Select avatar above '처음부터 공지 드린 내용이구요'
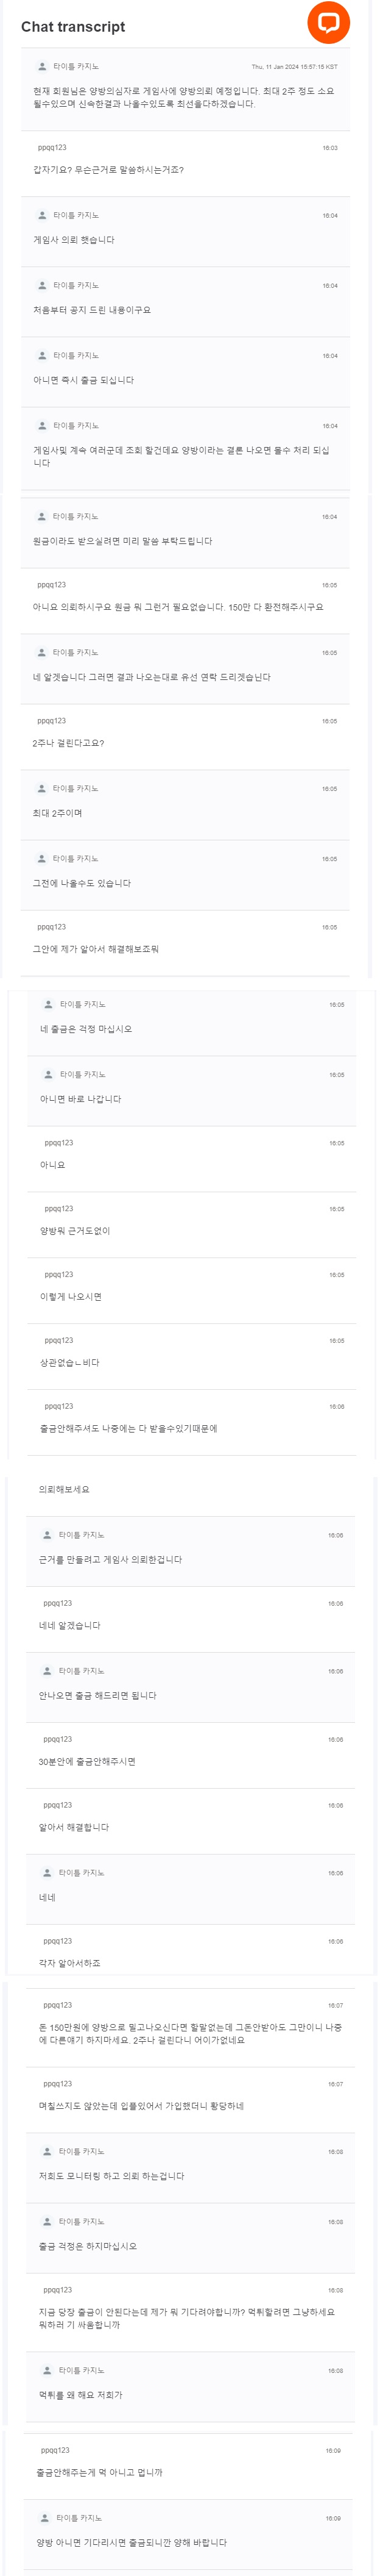Screen dimensions: 380x2576 42,285
